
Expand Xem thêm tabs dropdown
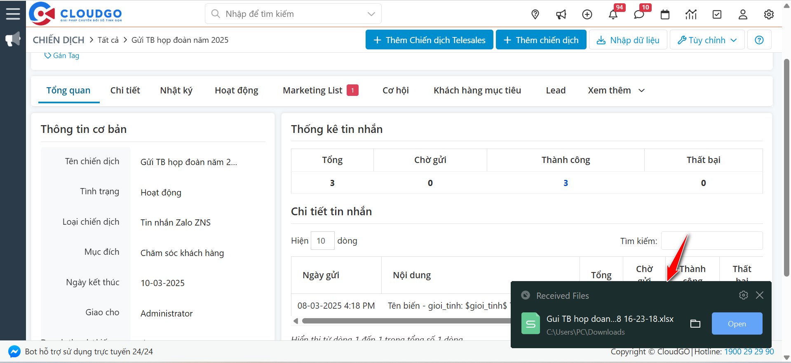coord(616,91)
